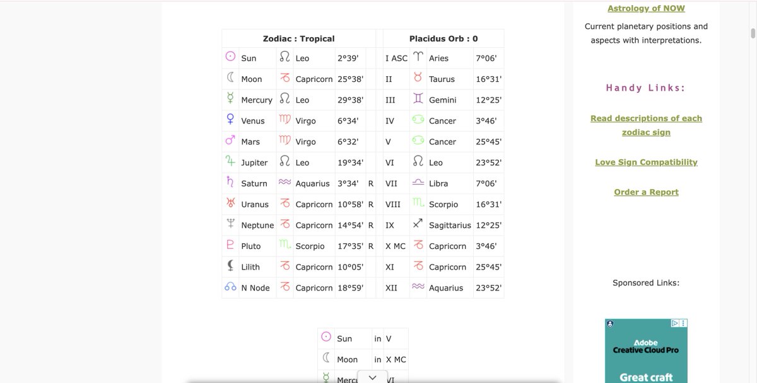
Task: Expand the chevron-down button at page bottom
Action: (372, 377)
